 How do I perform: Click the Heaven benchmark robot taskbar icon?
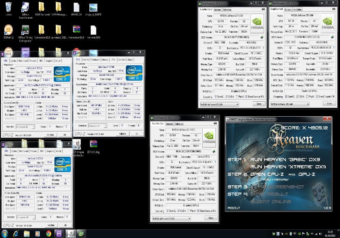pos(70,234)
